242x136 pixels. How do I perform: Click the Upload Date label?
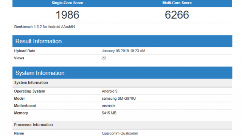point(25,51)
